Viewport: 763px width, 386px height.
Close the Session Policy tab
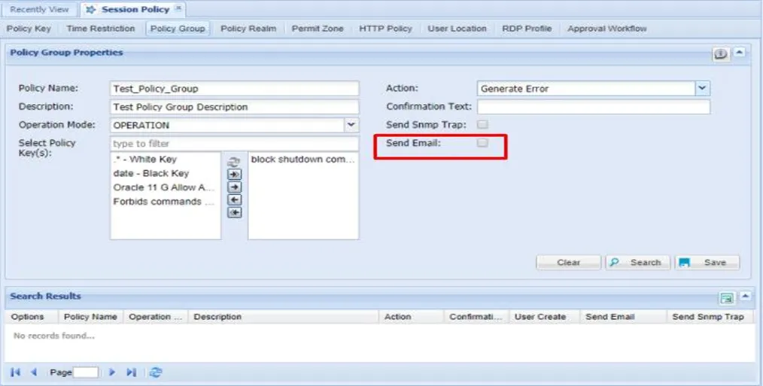point(178,8)
